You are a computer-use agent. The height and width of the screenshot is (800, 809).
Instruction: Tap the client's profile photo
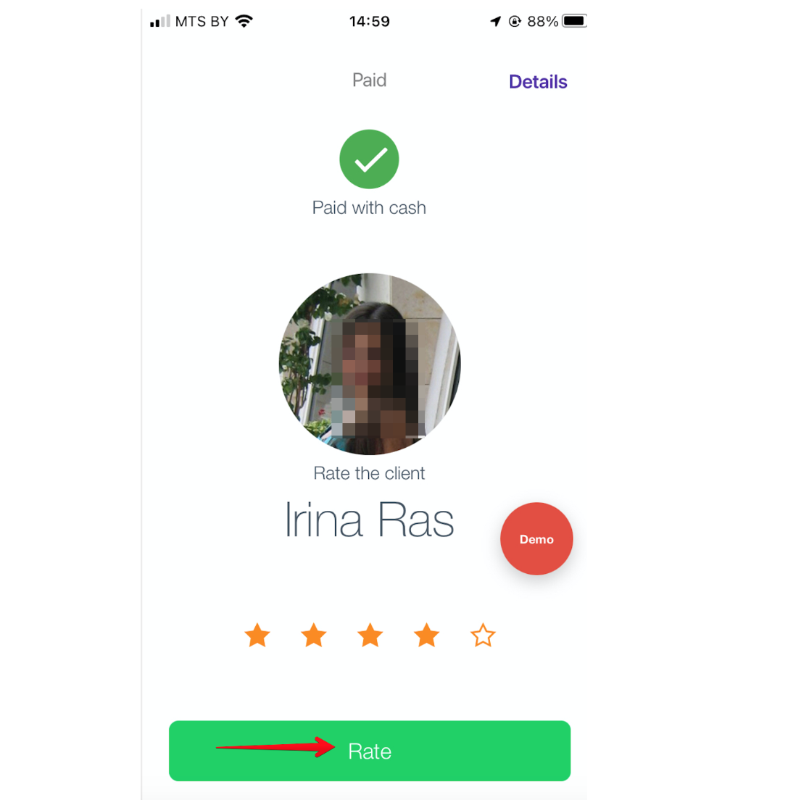tap(370, 364)
